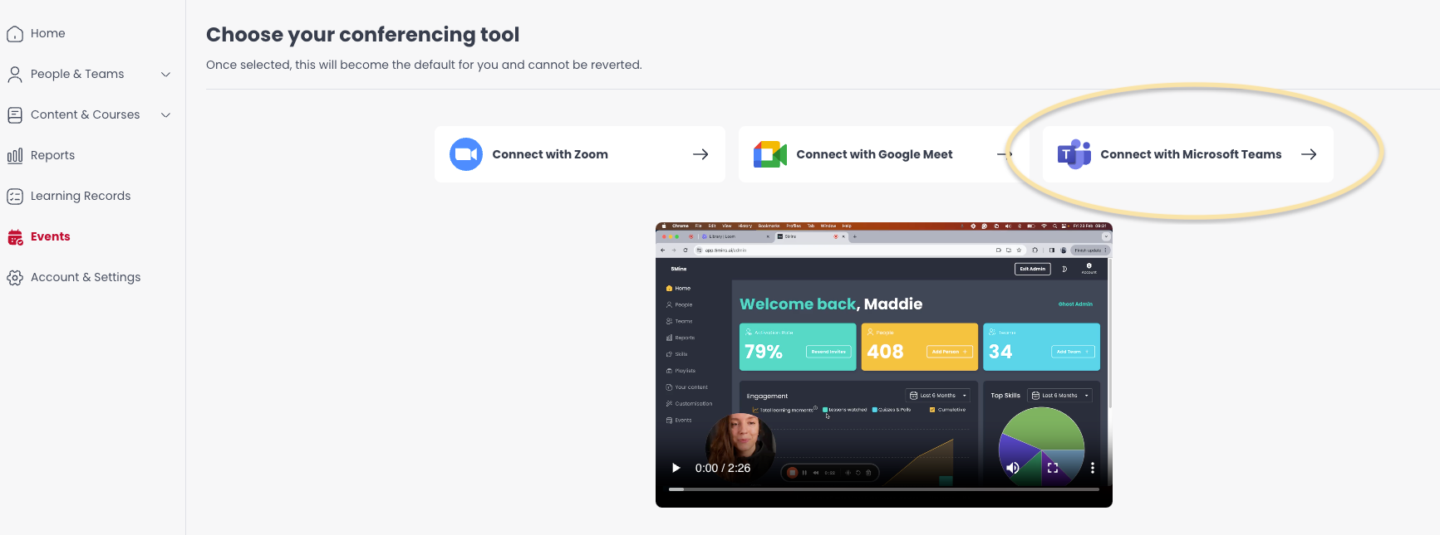Open Reports via bar chart icon
Image resolution: width=1440 pixels, height=535 pixels.
coord(15,156)
